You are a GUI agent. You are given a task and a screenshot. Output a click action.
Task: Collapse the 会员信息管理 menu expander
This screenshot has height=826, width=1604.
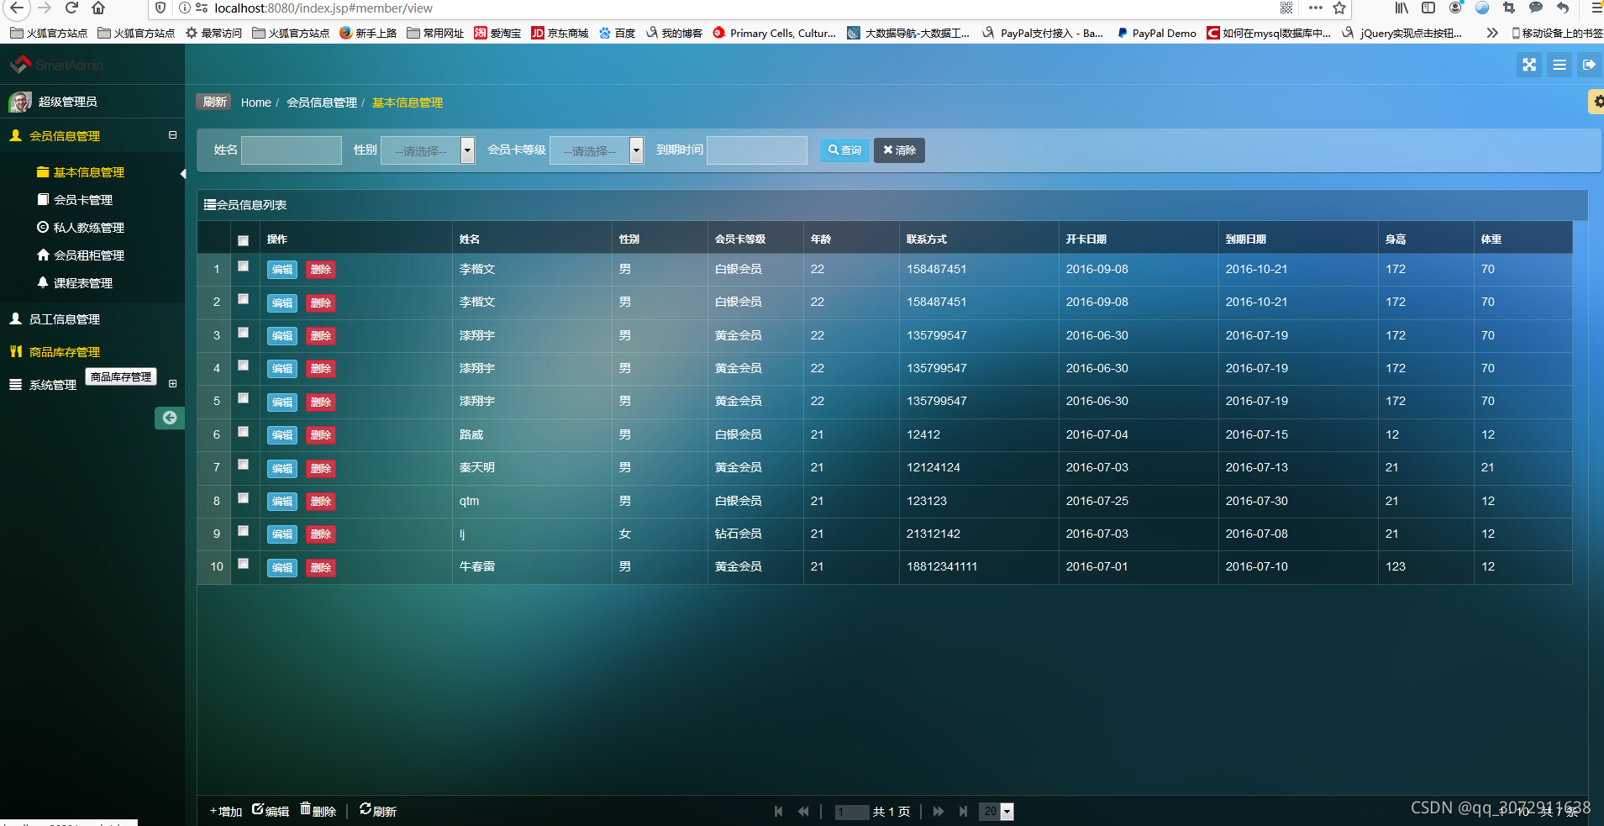click(x=172, y=135)
